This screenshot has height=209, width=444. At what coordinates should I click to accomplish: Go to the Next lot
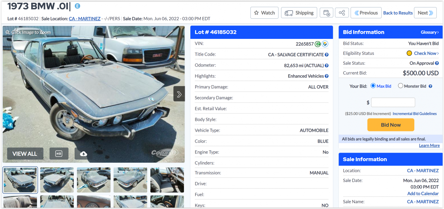(425, 13)
